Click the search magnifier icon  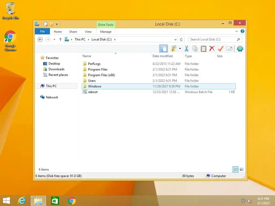(x=238, y=39)
